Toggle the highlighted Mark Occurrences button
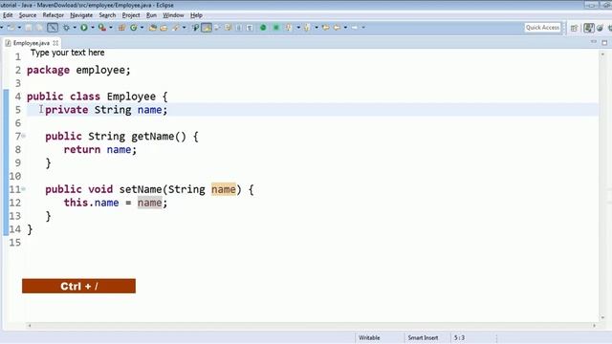The width and height of the screenshot is (612, 344). pos(207,28)
